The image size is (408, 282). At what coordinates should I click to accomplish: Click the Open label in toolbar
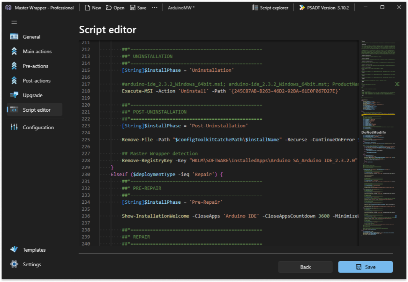coord(119,8)
